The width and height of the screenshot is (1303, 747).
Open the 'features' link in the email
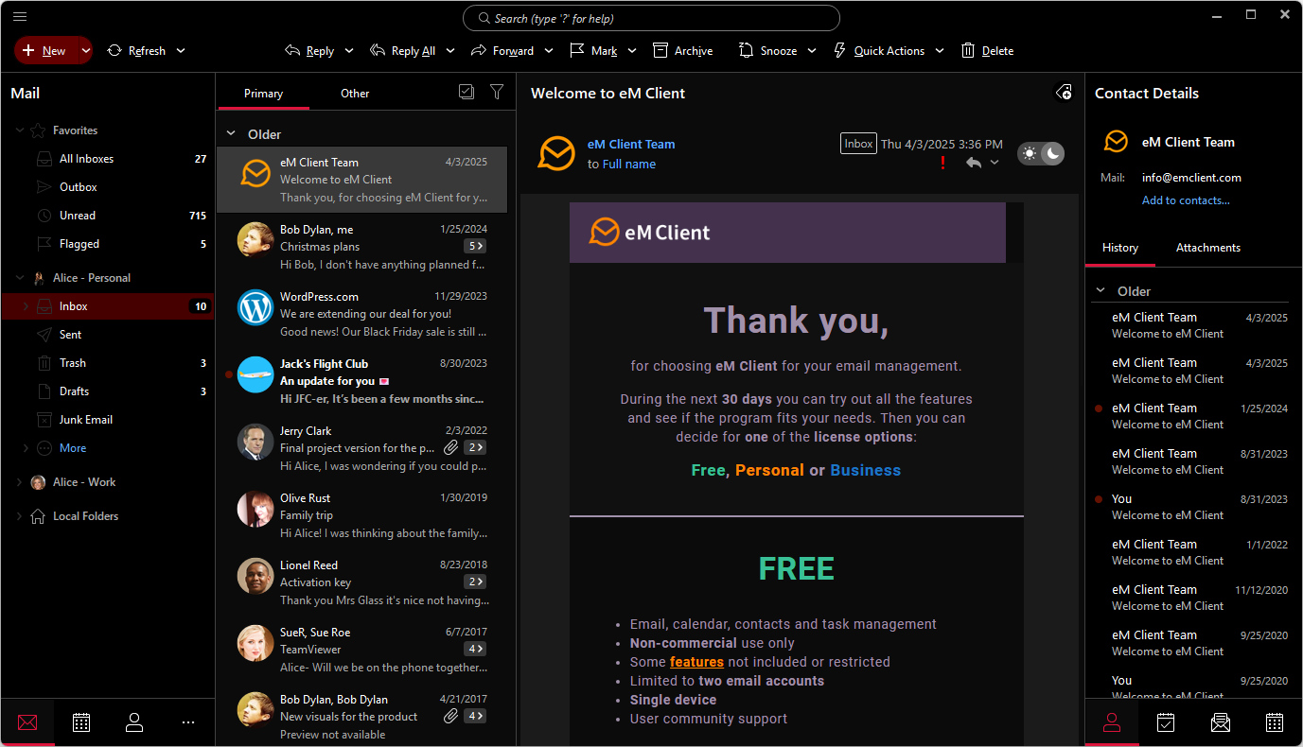click(696, 662)
